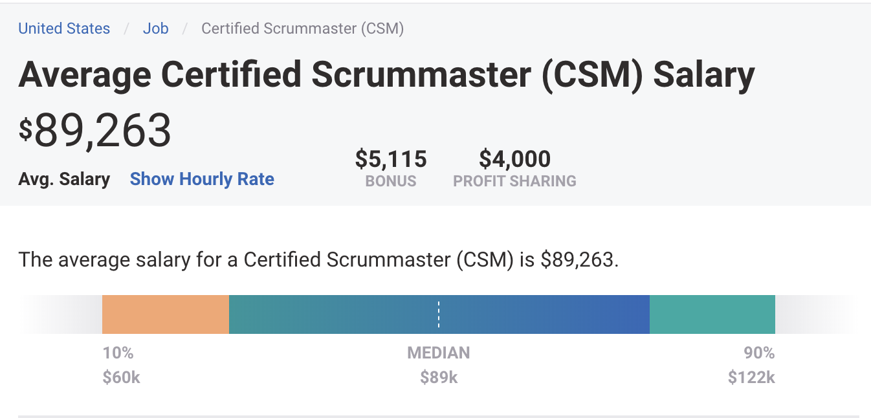Click the $89,263 average salary figure
Viewport: 871px width, 418px height.
[x=95, y=130]
